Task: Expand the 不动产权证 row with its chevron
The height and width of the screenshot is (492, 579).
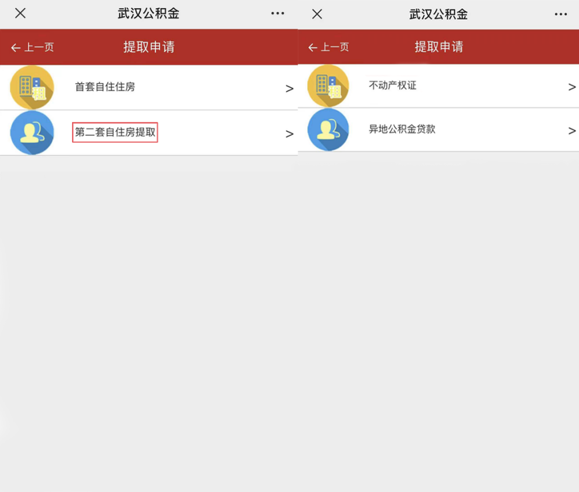Action: click(x=571, y=87)
